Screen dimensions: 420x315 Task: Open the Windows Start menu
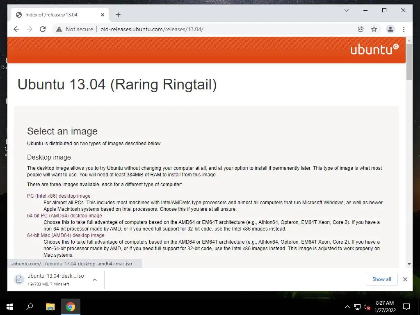10,307
